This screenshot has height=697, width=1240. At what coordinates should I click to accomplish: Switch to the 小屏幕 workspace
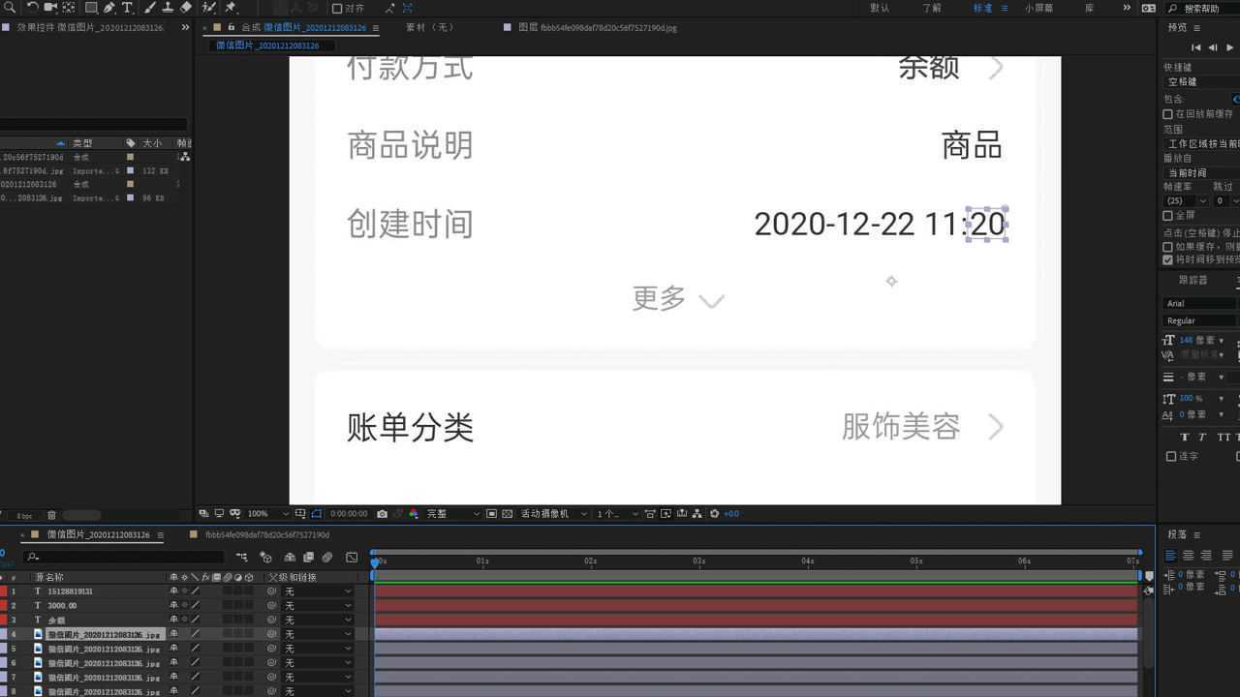(x=1038, y=8)
